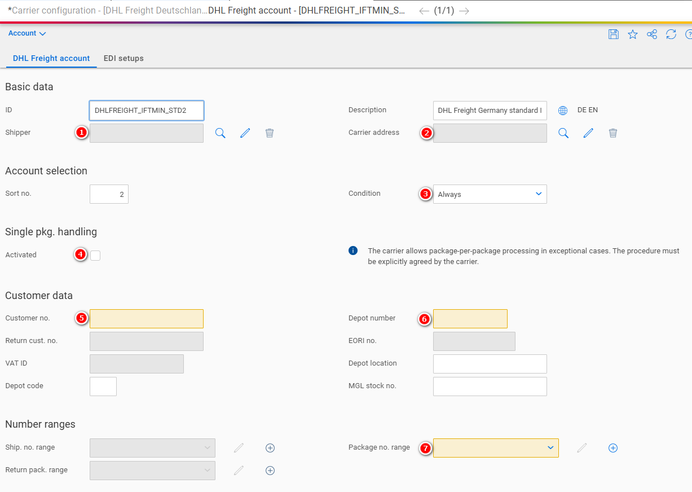Edit the Shipper with pencil icon

click(x=245, y=133)
